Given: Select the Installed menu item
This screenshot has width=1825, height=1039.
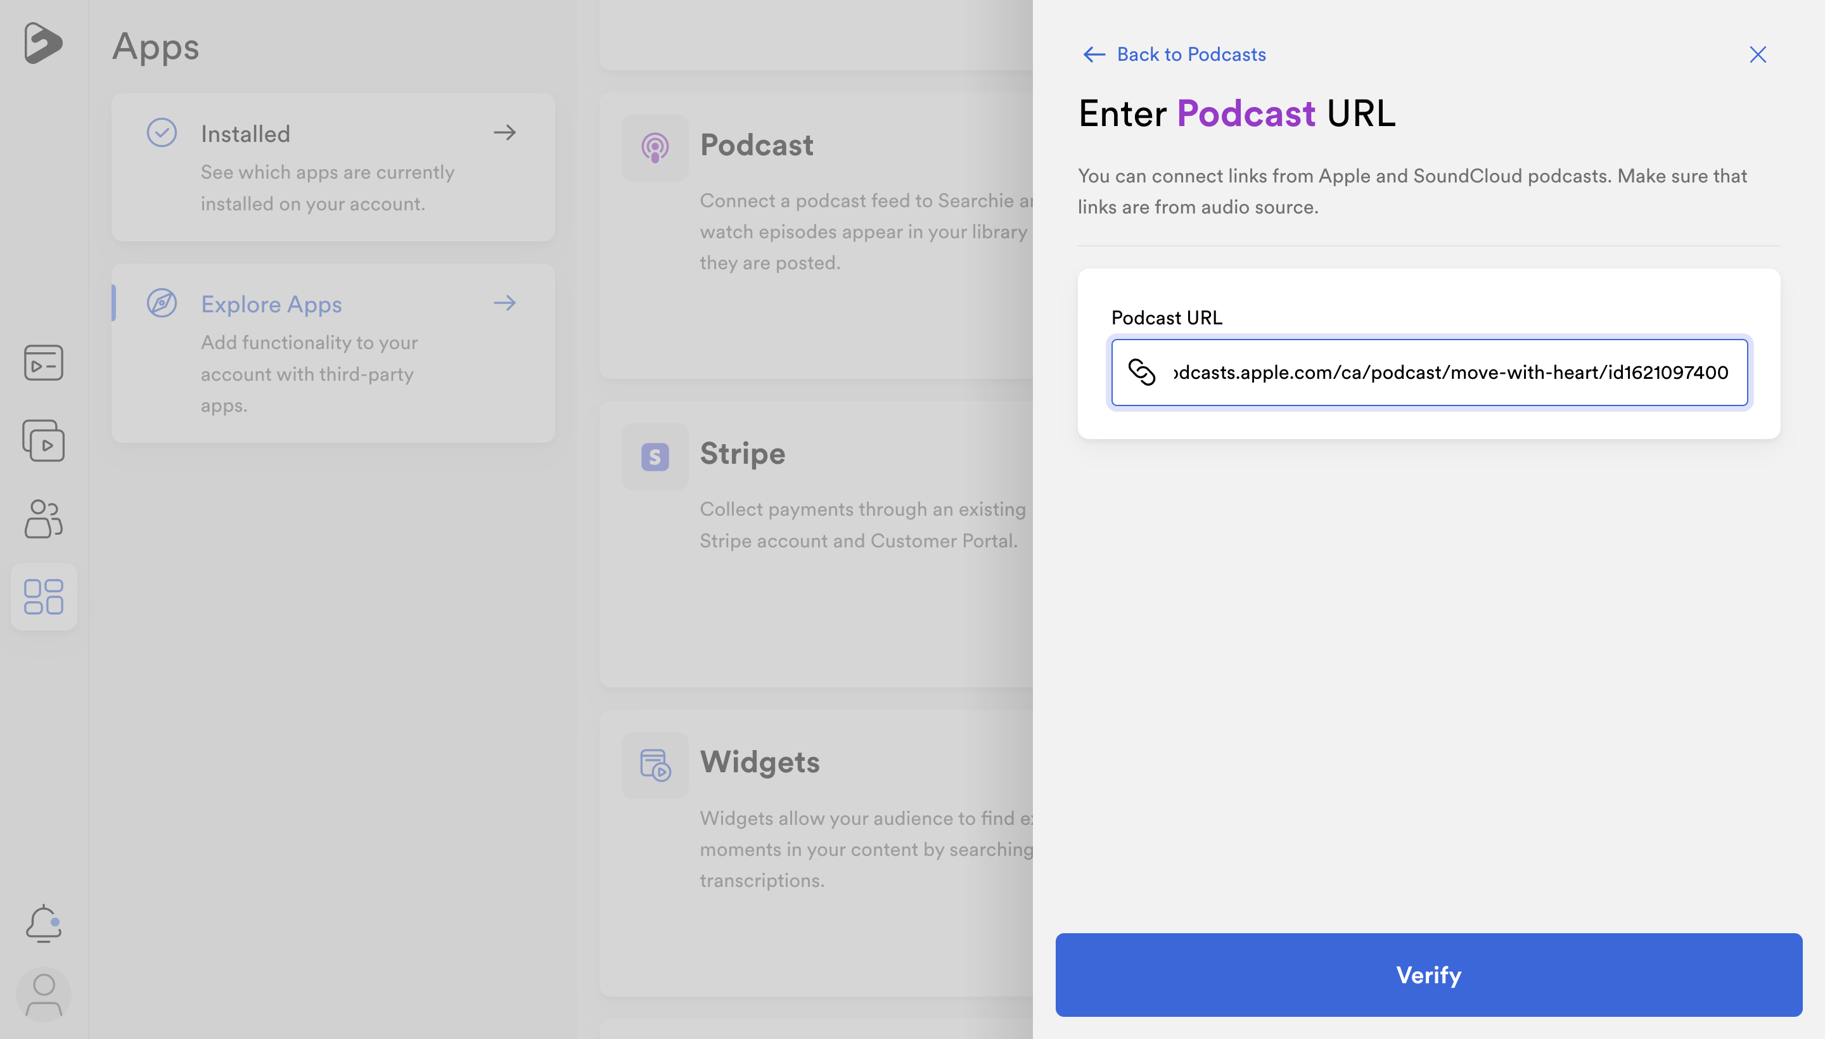Looking at the screenshot, I should [x=333, y=167].
